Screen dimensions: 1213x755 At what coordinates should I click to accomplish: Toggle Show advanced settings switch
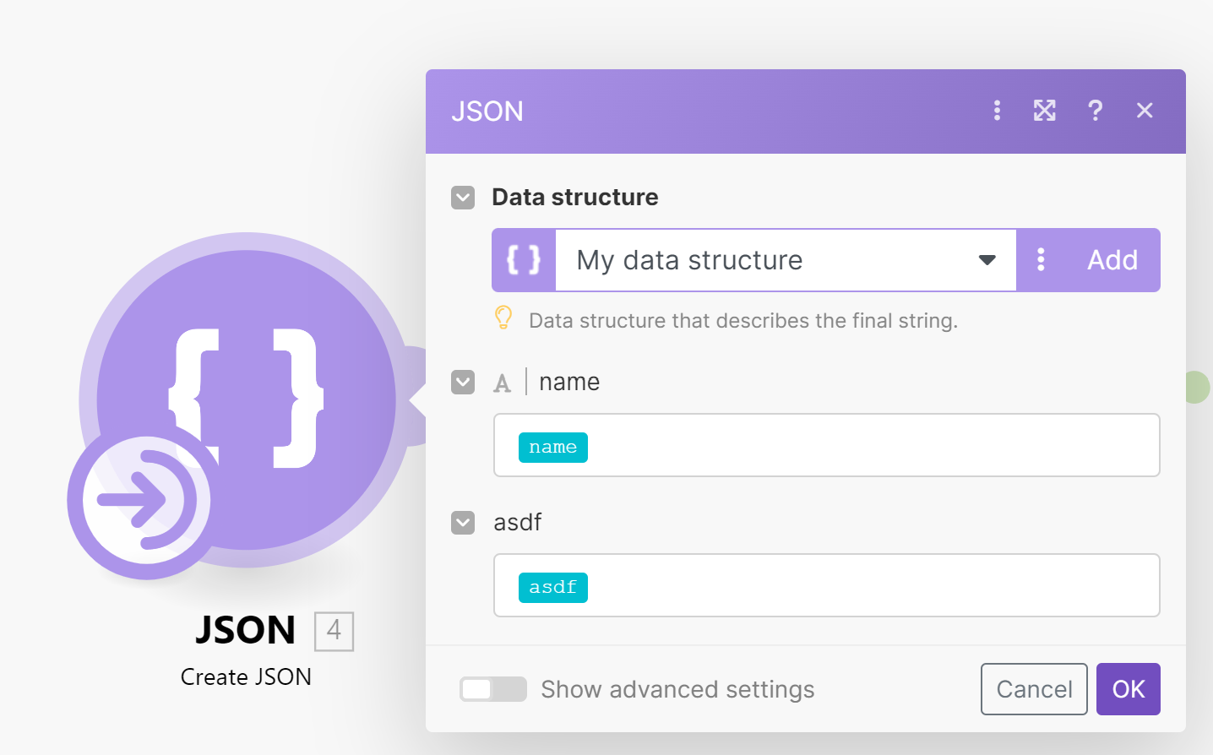492,689
